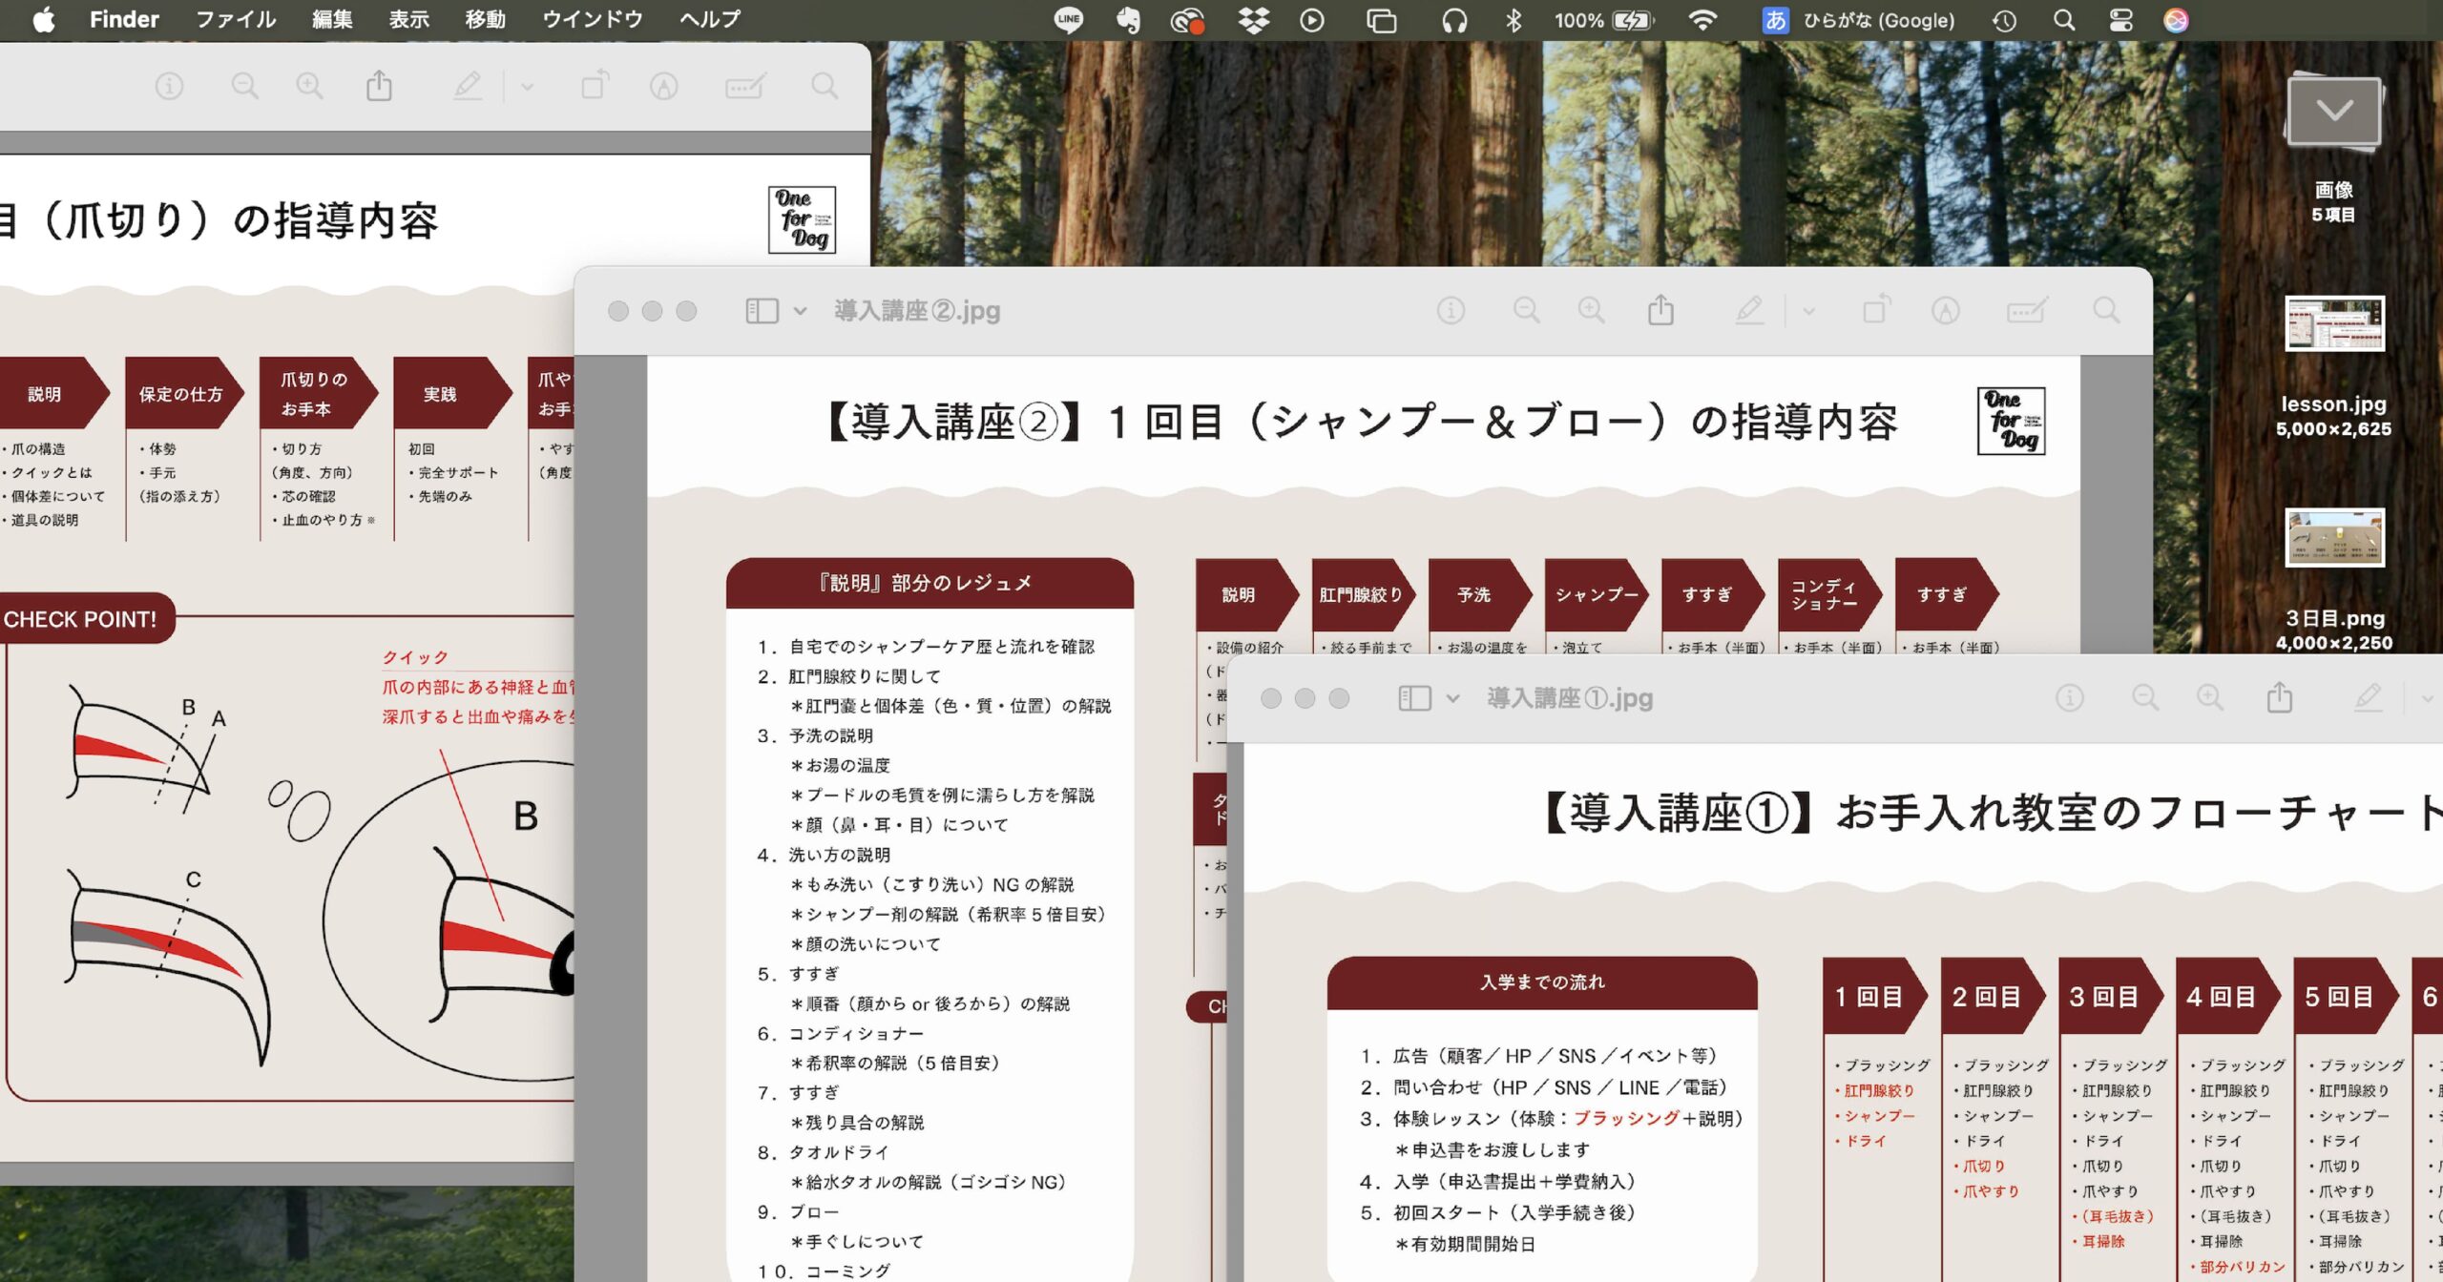
Task: Zoom out in the 導入講座①.jpg window
Action: coord(2145,697)
